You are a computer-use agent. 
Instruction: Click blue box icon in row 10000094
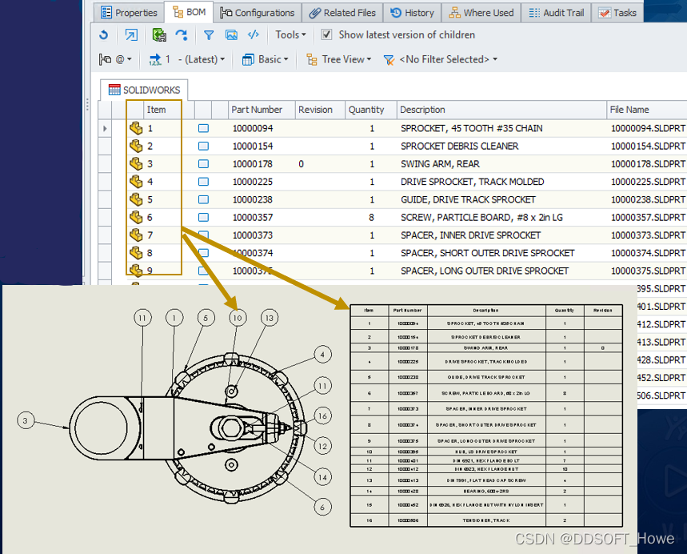coord(203,128)
